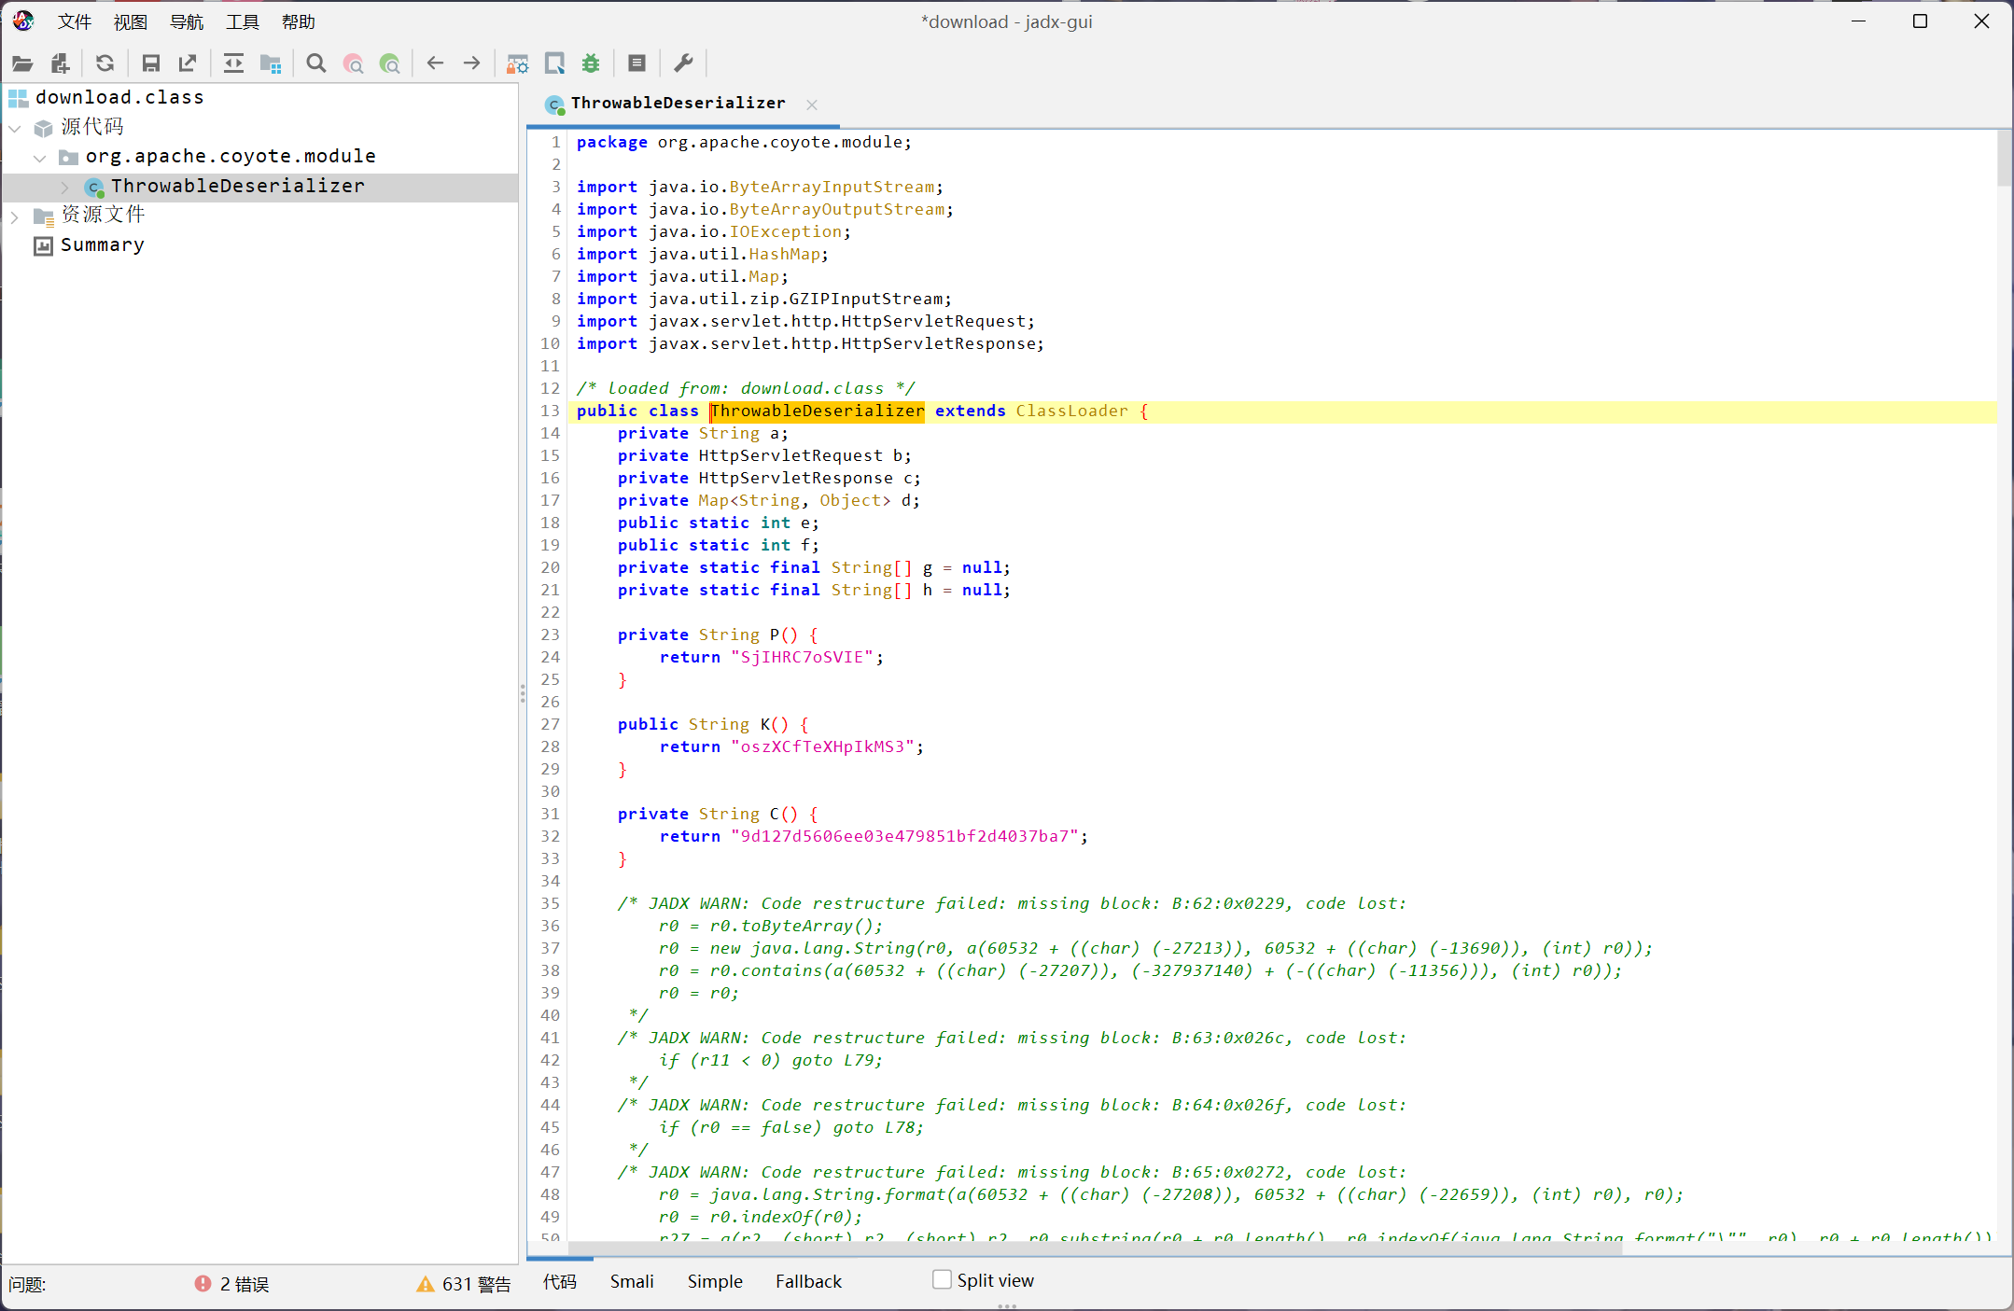Click the panel splitter handle
The width and height of the screenshot is (2014, 1311).
coord(523,693)
